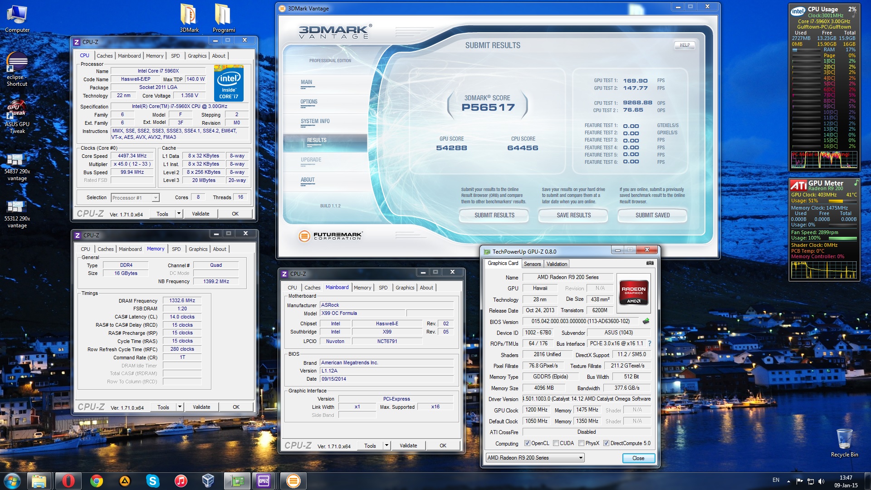The image size is (871, 490).
Task: Open Graphics tab in CPU-Z Mainboard window
Action: pyautogui.click(x=405, y=288)
